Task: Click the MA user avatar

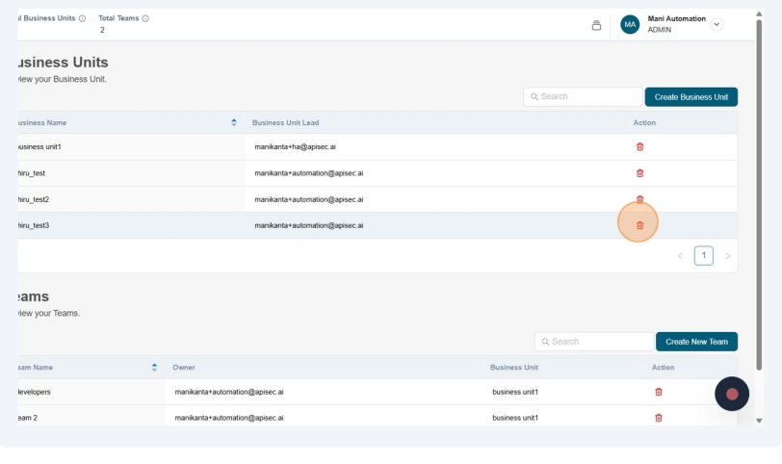Action: [x=630, y=24]
